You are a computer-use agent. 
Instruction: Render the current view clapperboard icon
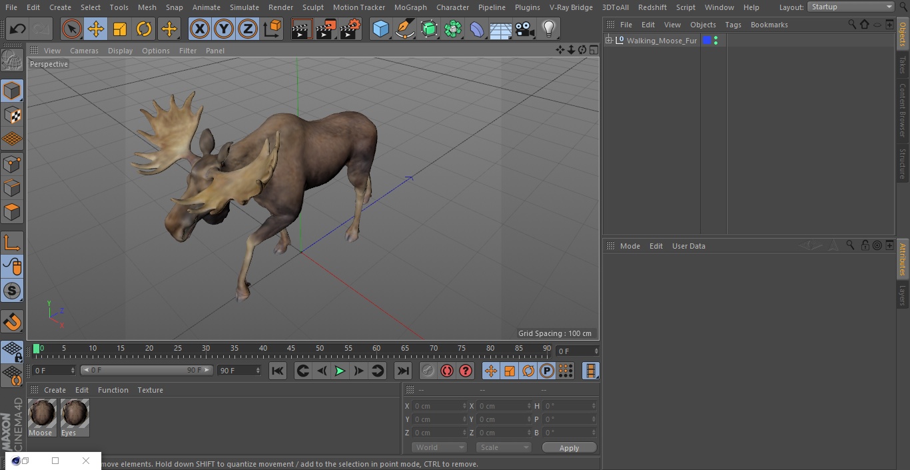click(x=302, y=29)
